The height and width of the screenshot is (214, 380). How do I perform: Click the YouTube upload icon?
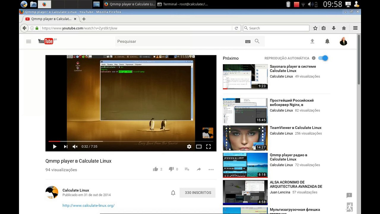click(312, 41)
